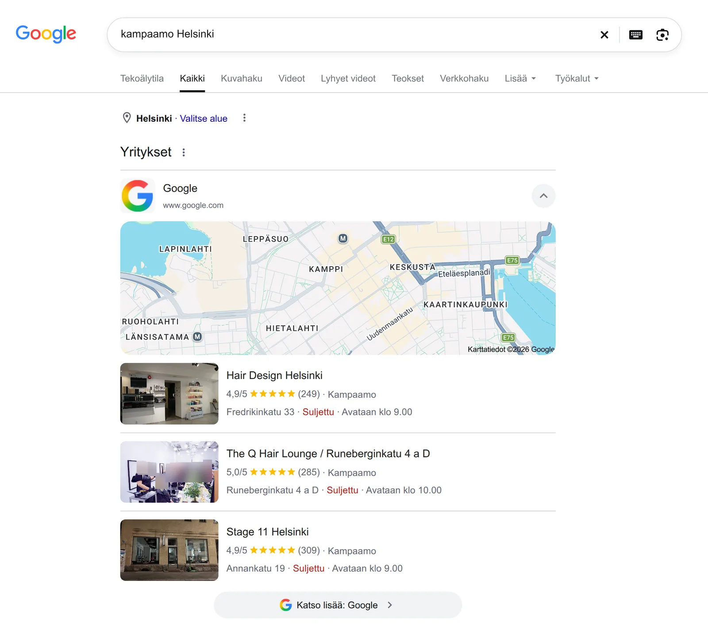Click the metro M icon near Kamppi
Image resolution: width=708 pixels, height=627 pixels.
[x=343, y=239]
